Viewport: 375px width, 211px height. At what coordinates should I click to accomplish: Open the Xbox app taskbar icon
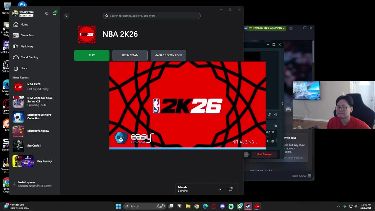pos(240,206)
